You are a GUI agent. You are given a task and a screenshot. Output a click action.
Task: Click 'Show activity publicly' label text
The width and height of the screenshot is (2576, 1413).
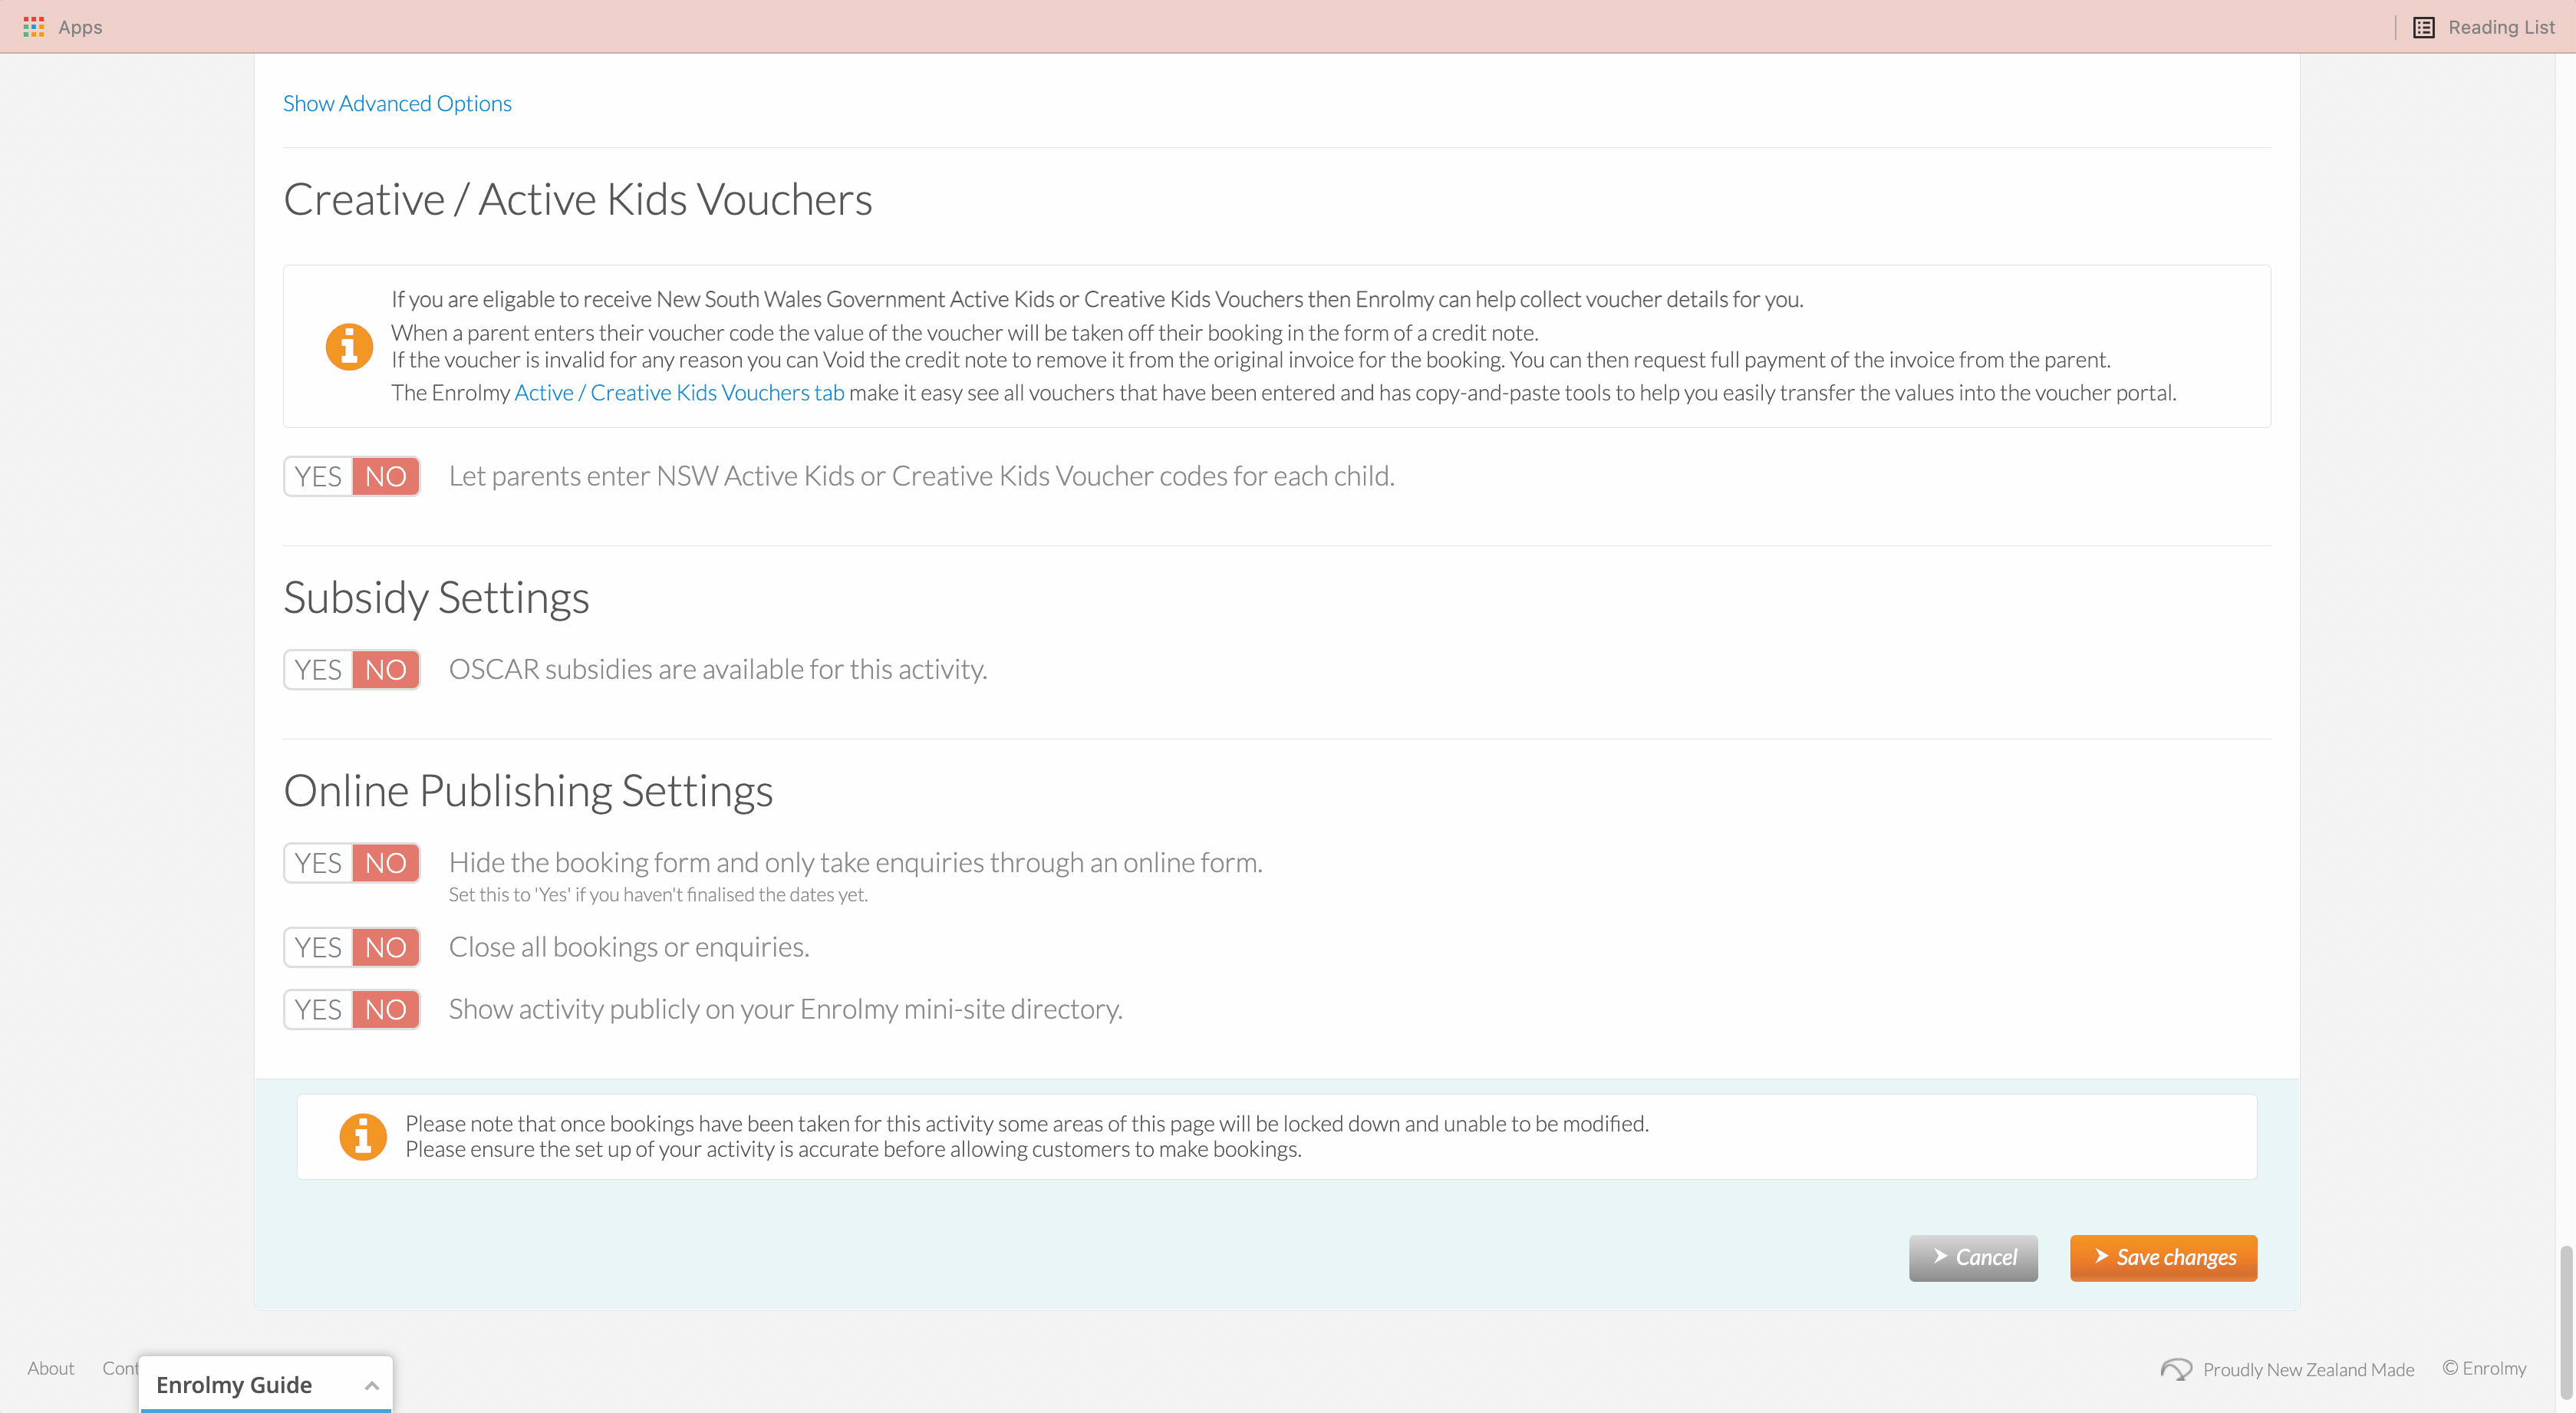coord(786,1010)
